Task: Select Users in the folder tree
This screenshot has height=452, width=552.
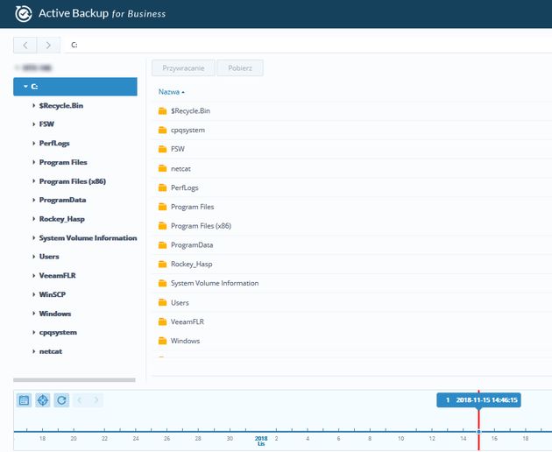Action: point(49,257)
